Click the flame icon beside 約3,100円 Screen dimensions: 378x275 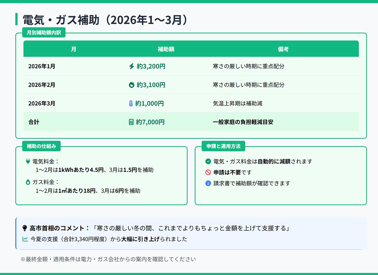132,85
